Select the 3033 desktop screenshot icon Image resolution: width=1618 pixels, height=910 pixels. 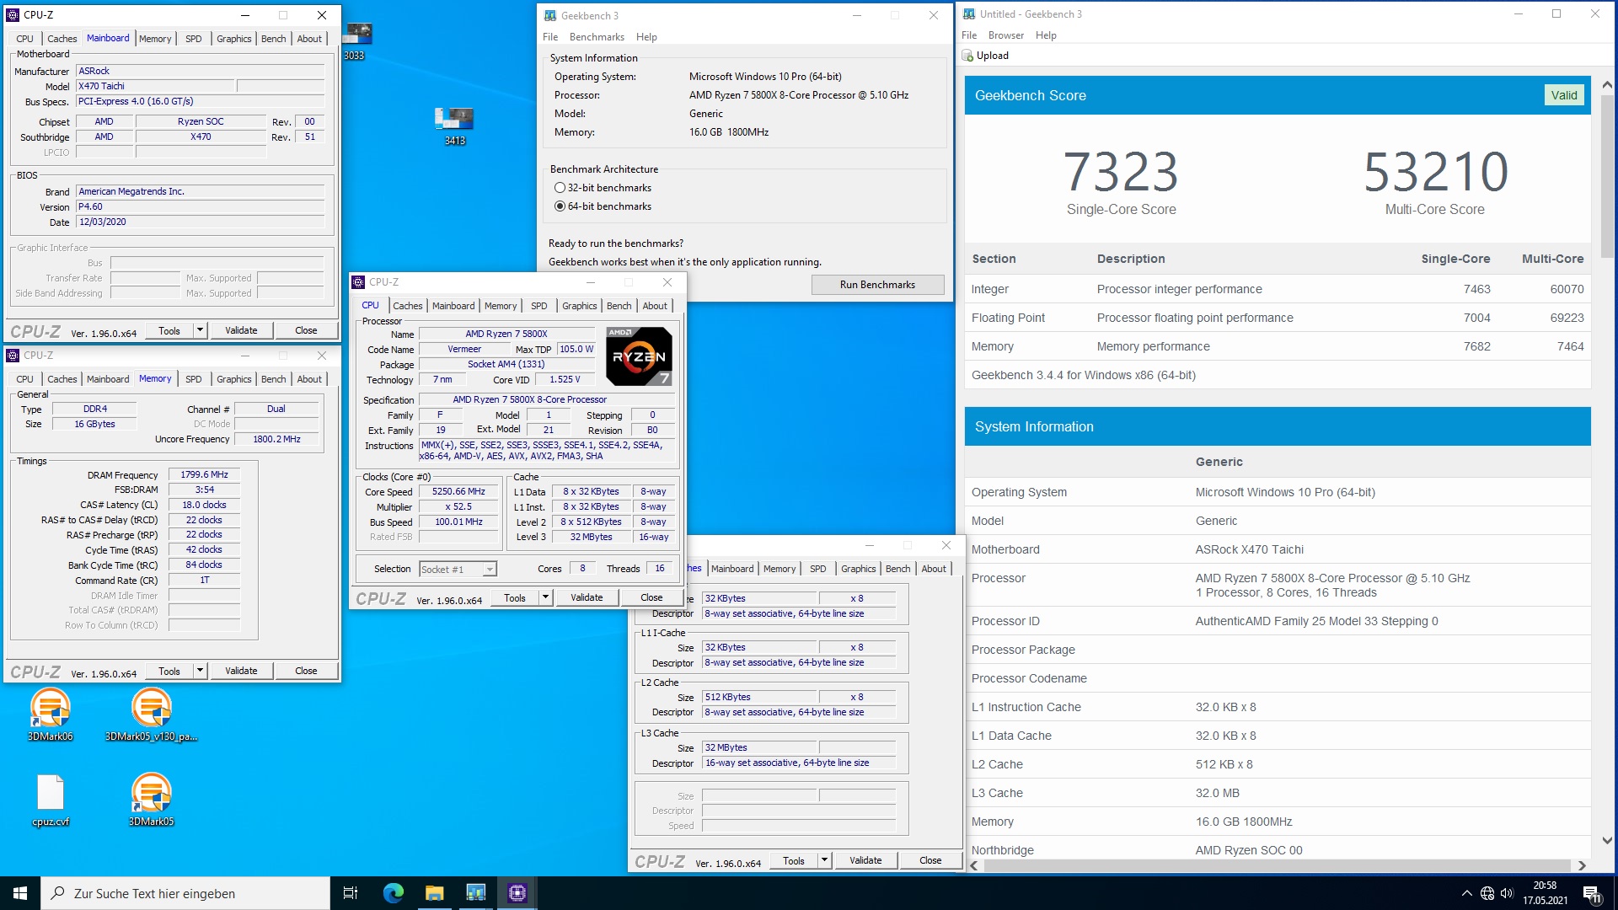356,40
